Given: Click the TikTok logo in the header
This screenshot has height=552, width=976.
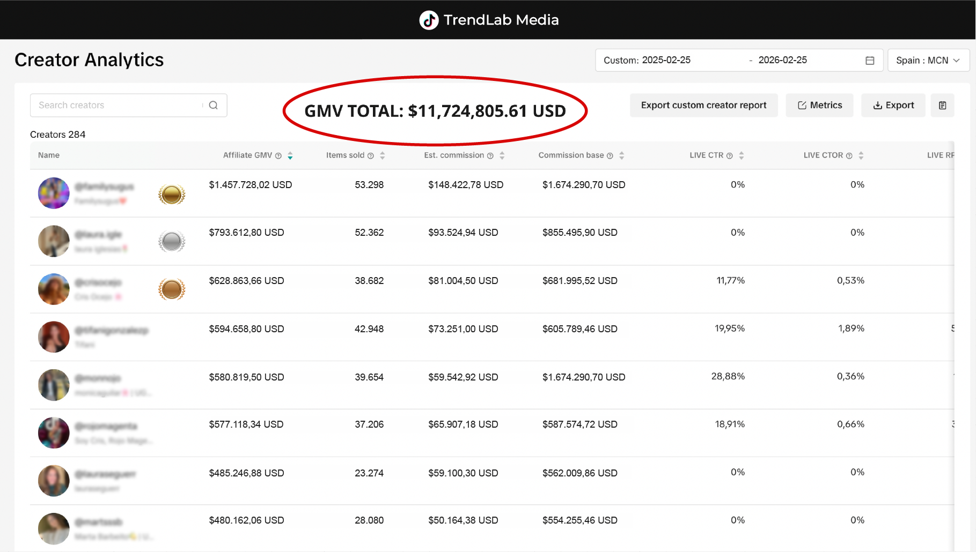Looking at the screenshot, I should (x=428, y=20).
